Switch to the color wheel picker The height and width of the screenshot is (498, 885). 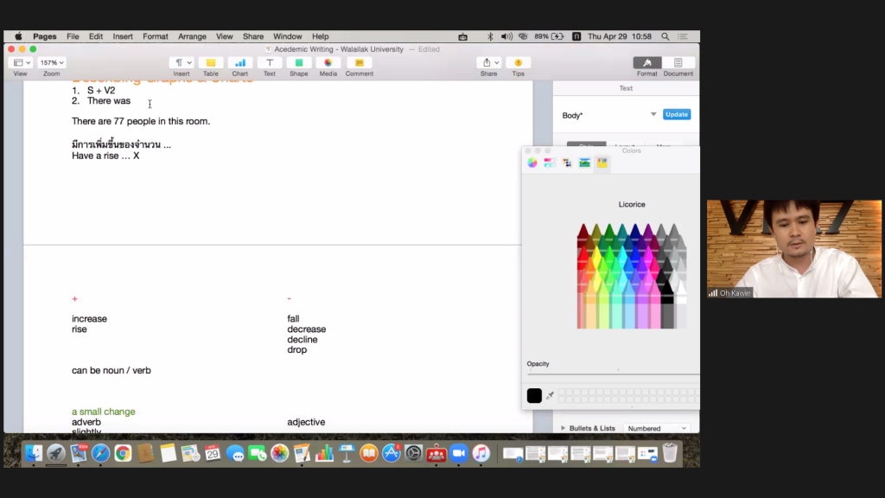(532, 163)
